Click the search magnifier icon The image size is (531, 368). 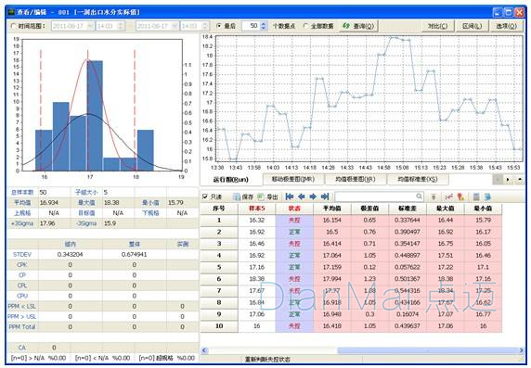(420, 197)
